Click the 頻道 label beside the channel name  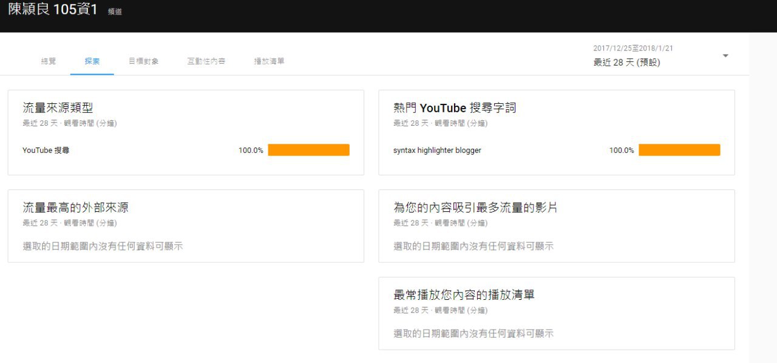tap(115, 12)
